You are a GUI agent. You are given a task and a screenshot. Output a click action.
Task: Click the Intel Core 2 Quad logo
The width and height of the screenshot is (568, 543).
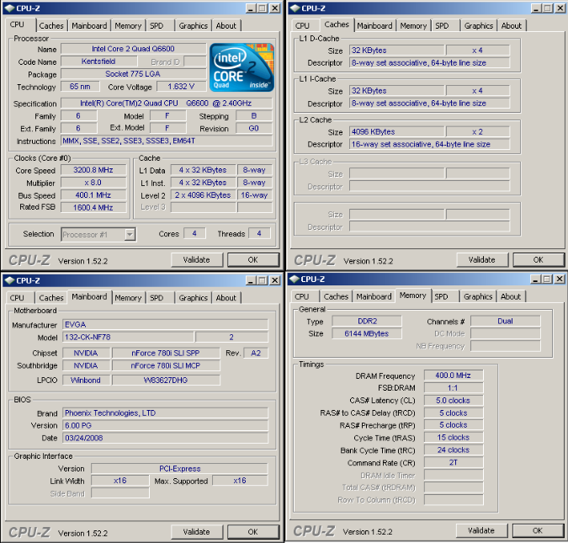tap(242, 67)
